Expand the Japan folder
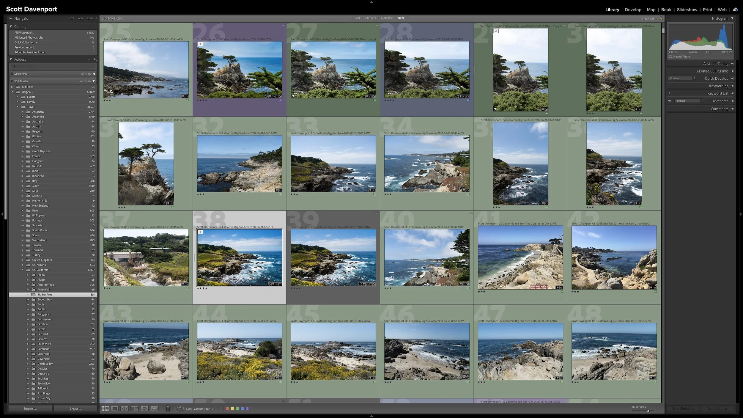The height and width of the screenshot is (418, 743). tap(22, 186)
